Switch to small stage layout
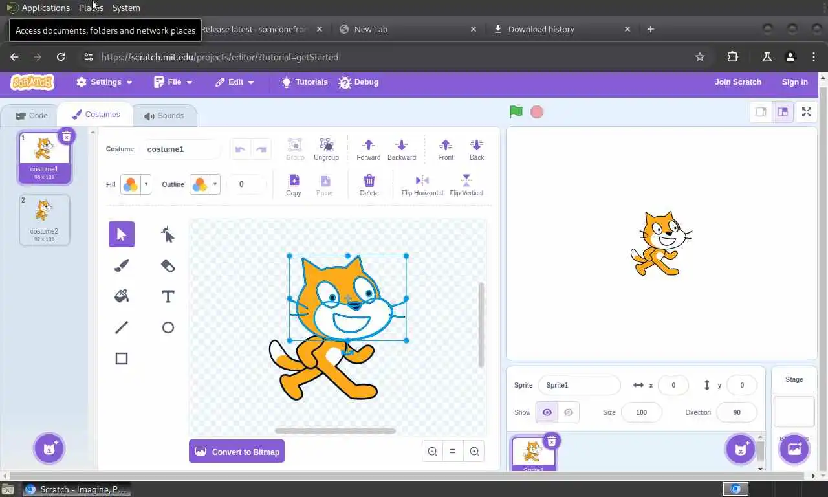The image size is (828, 497). [761, 112]
